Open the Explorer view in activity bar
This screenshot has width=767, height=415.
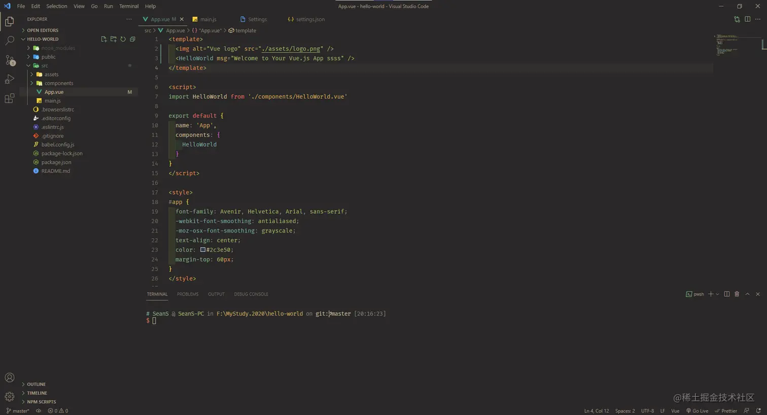[9, 21]
